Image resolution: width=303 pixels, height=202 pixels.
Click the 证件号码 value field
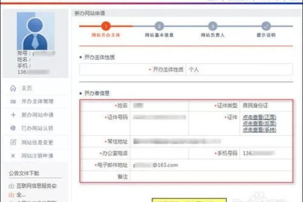click(160, 123)
